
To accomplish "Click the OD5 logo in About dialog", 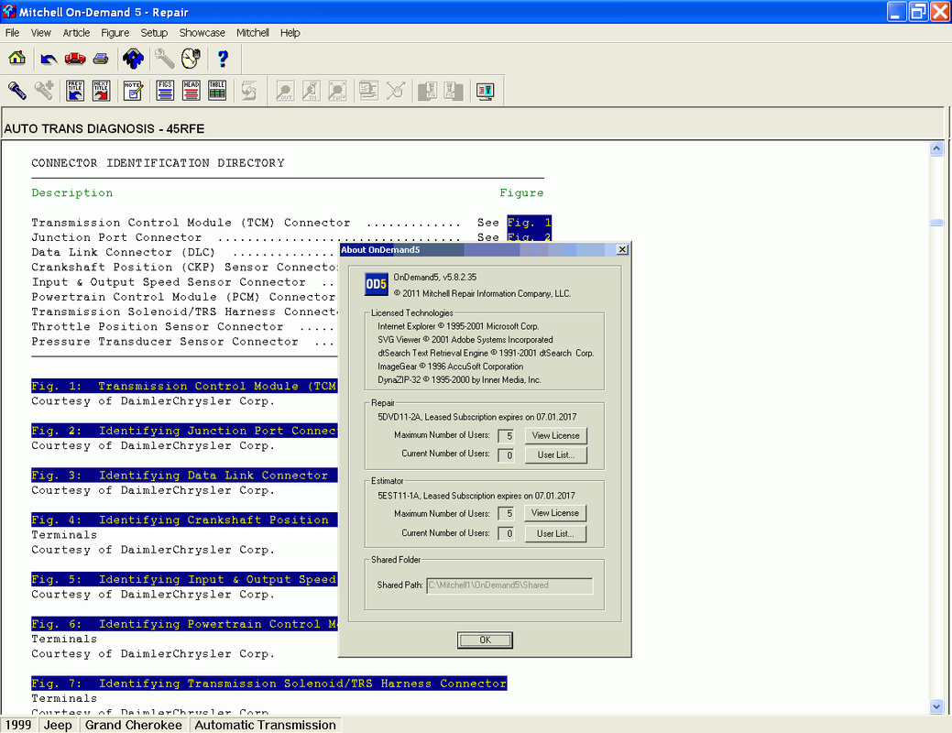I will (376, 284).
